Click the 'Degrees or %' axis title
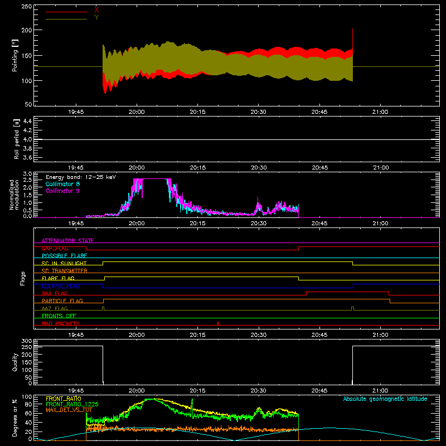The height and width of the screenshot is (446, 446). [15, 418]
